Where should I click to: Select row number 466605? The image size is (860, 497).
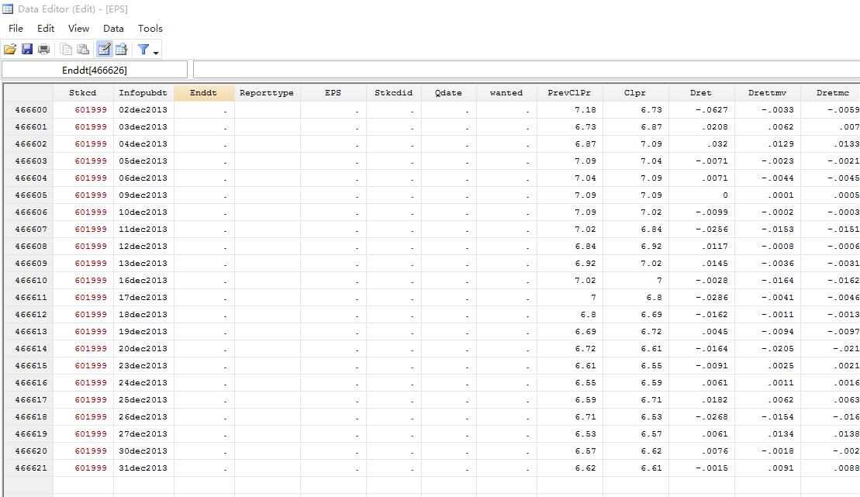pos(29,195)
